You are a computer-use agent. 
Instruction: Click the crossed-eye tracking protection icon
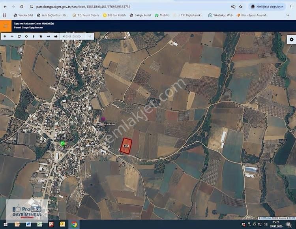[x=233, y=7]
